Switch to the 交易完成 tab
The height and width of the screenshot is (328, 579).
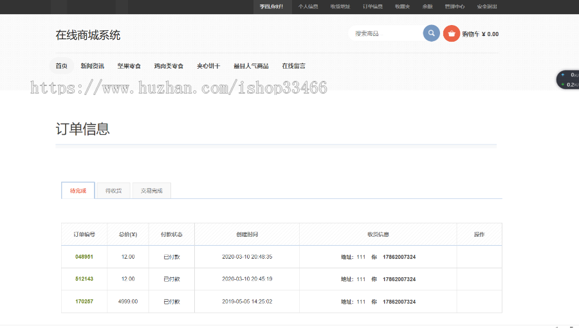coord(151,191)
